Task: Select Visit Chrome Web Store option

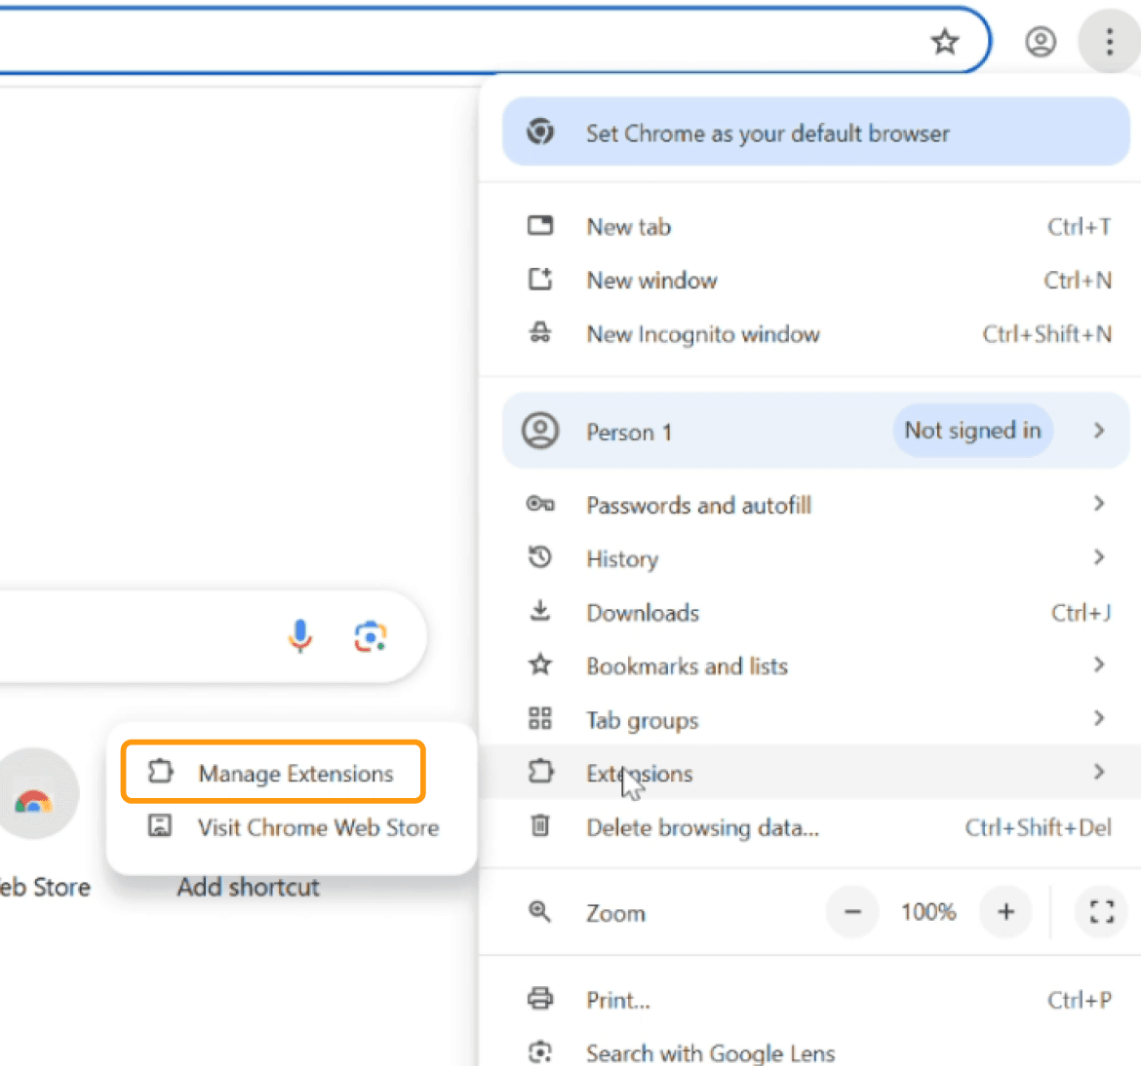Action: (x=293, y=826)
